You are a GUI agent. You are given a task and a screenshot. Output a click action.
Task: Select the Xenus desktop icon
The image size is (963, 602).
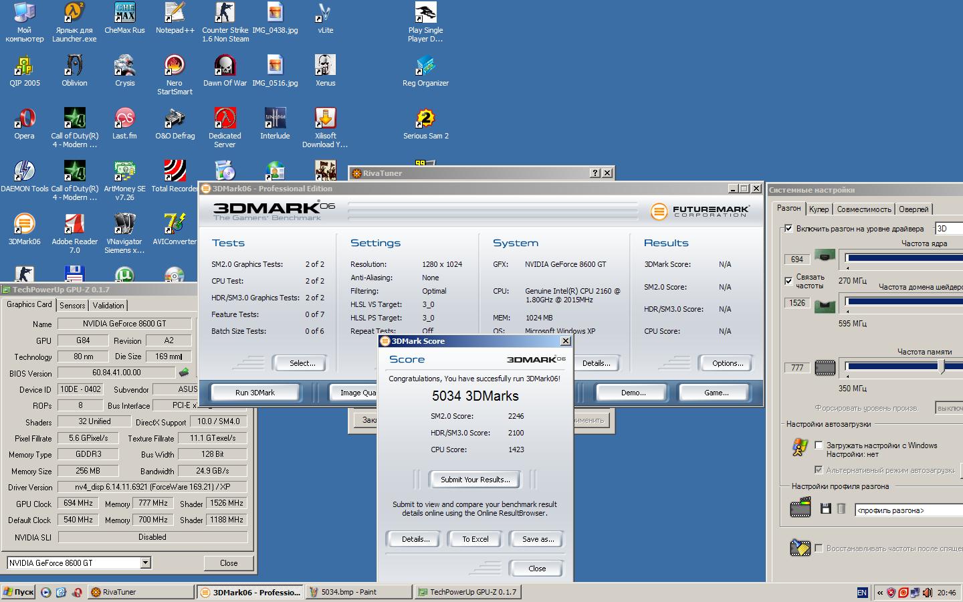[325, 70]
